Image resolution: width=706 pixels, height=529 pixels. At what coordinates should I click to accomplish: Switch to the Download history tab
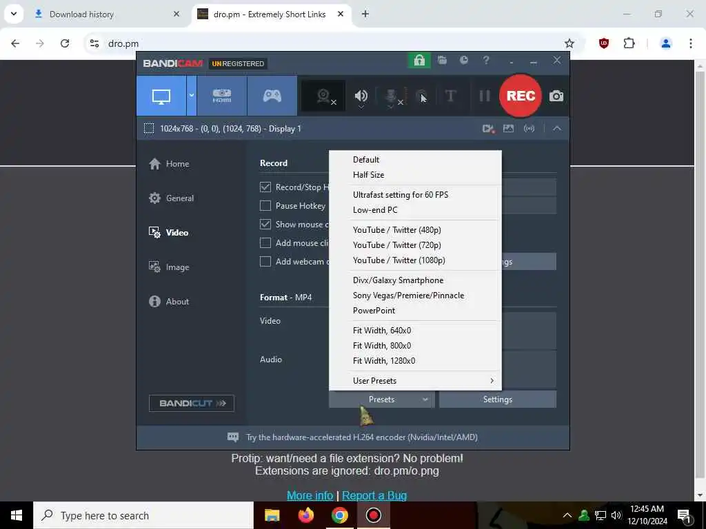[x=106, y=14]
